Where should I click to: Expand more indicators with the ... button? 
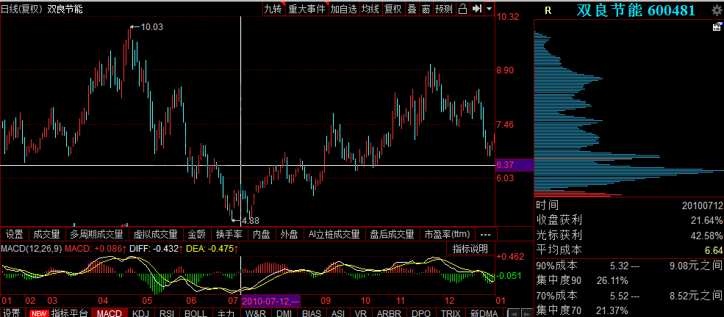pyautogui.click(x=484, y=234)
